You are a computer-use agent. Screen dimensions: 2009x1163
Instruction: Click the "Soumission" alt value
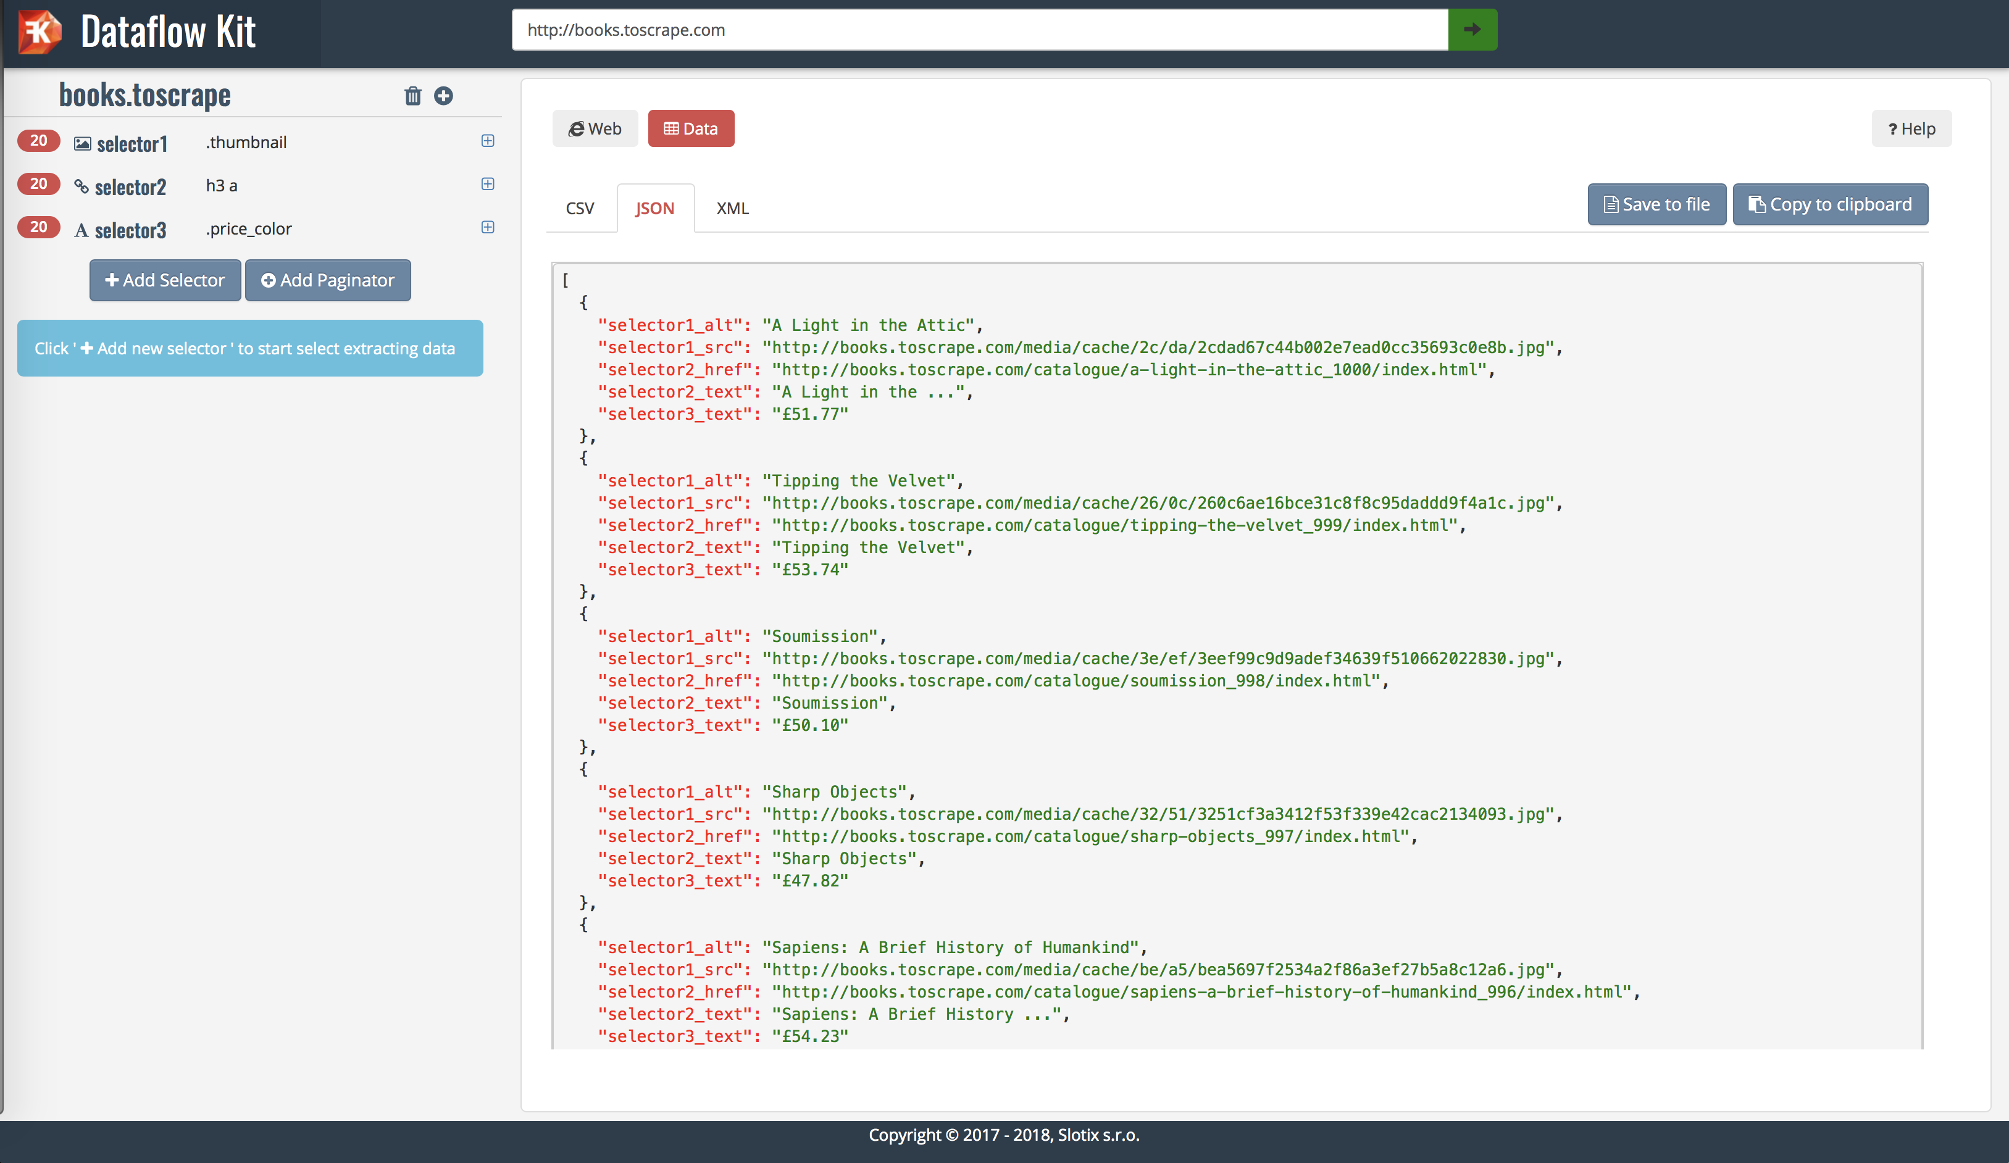click(821, 636)
